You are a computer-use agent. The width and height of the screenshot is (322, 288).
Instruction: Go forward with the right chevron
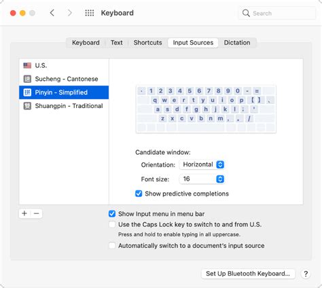70,13
